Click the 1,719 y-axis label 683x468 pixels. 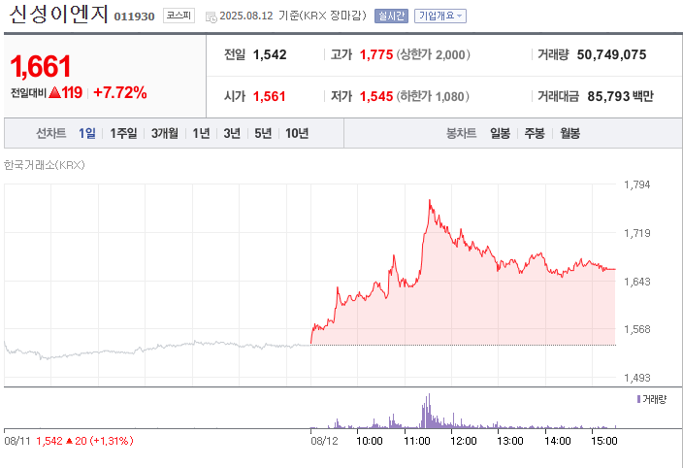coord(636,233)
